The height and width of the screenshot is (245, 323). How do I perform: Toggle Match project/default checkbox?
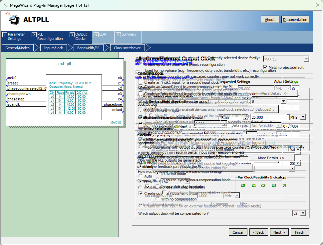tap(265, 67)
